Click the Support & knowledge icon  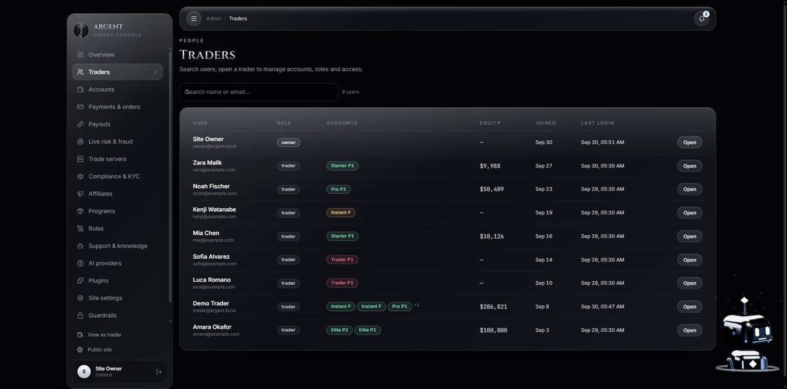[x=80, y=246]
